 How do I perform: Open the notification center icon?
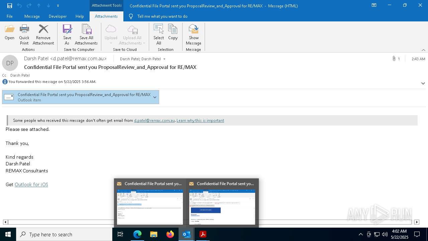click(x=417, y=234)
